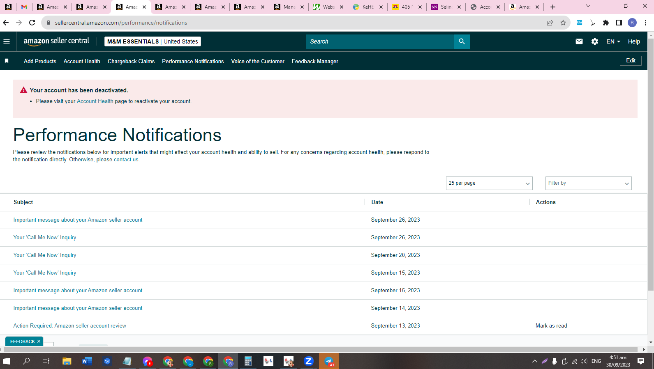Mark the September 13 notification as read
Screen dimensions: 654x369
pyautogui.click(x=551, y=326)
